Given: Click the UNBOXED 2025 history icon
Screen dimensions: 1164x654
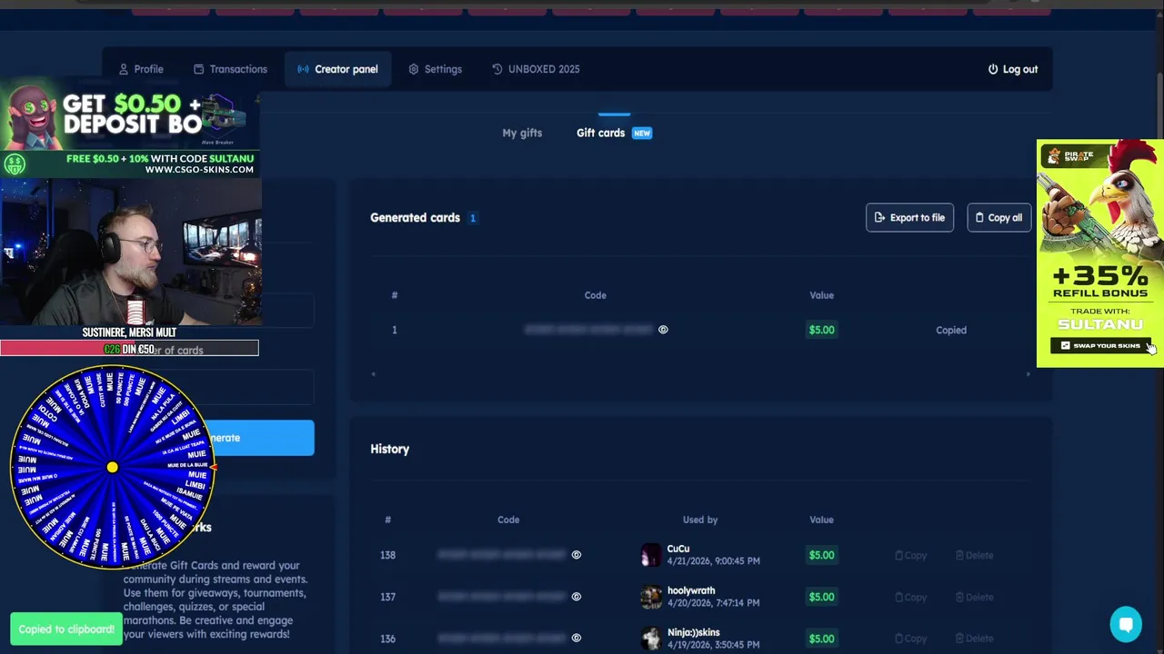Looking at the screenshot, I should 497,69.
